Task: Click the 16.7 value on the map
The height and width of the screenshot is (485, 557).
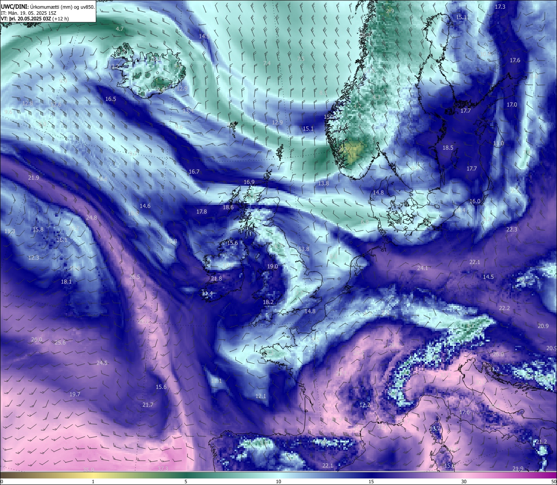Action: [194, 172]
